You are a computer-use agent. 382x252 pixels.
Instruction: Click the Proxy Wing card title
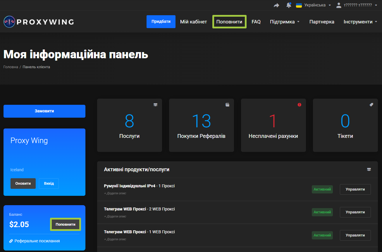[29, 141]
